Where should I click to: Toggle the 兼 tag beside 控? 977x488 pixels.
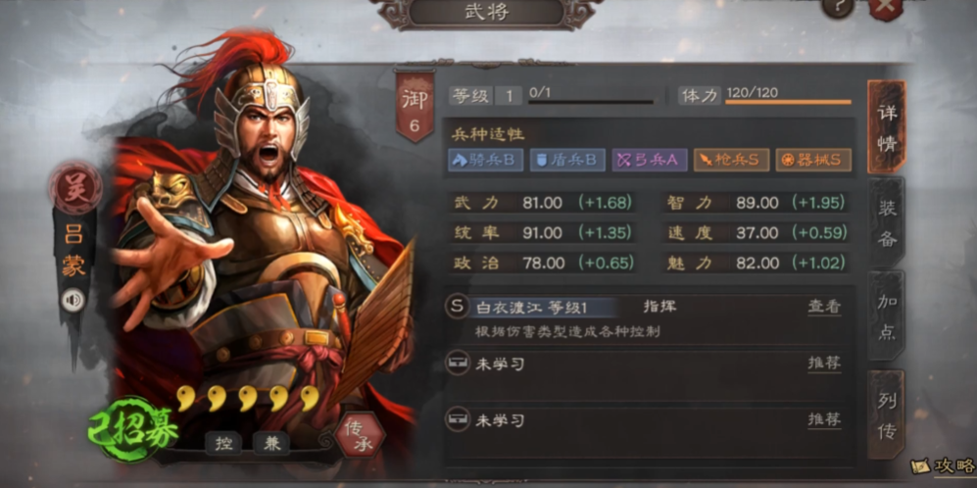[x=270, y=443]
